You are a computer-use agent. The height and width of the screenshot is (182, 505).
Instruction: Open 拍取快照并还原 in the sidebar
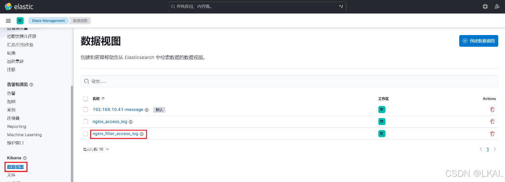(x=22, y=36)
